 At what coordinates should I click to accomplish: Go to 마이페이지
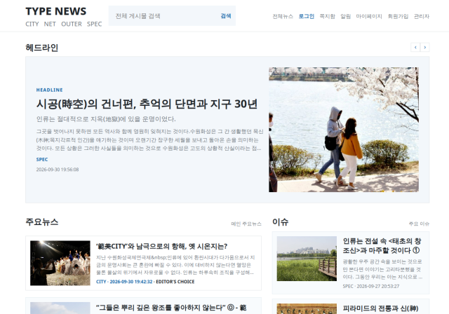coord(369,16)
